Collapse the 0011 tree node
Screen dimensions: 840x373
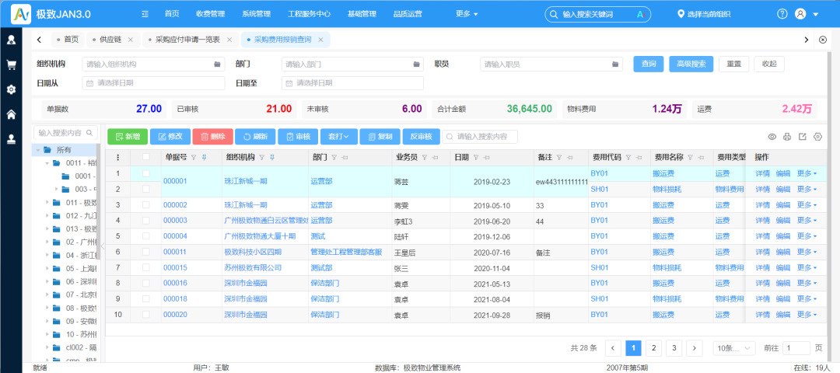coord(47,162)
